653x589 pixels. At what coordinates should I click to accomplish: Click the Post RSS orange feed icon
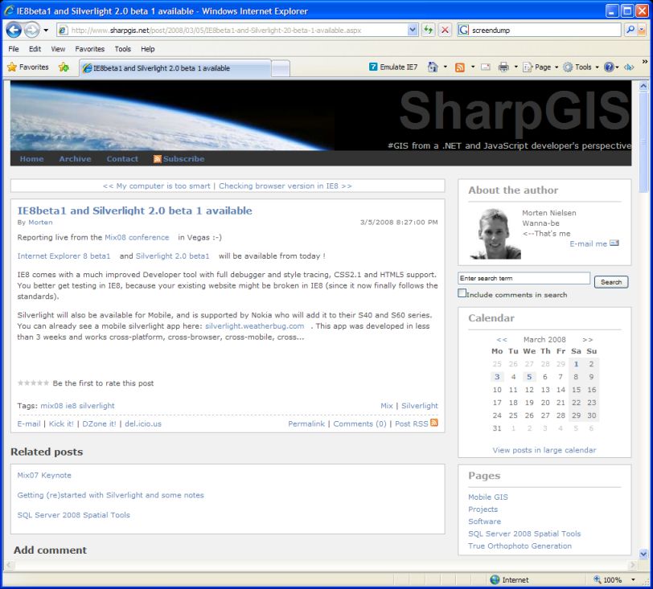pos(434,423)
